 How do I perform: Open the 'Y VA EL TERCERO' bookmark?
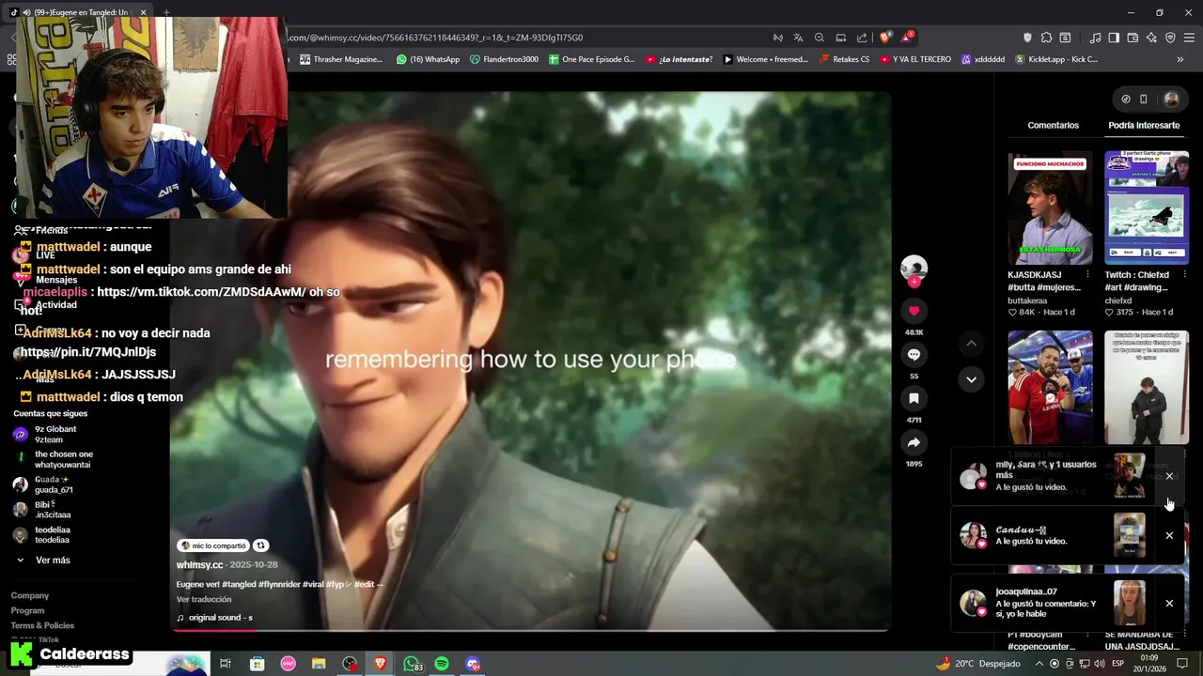(x=915, y=59)
